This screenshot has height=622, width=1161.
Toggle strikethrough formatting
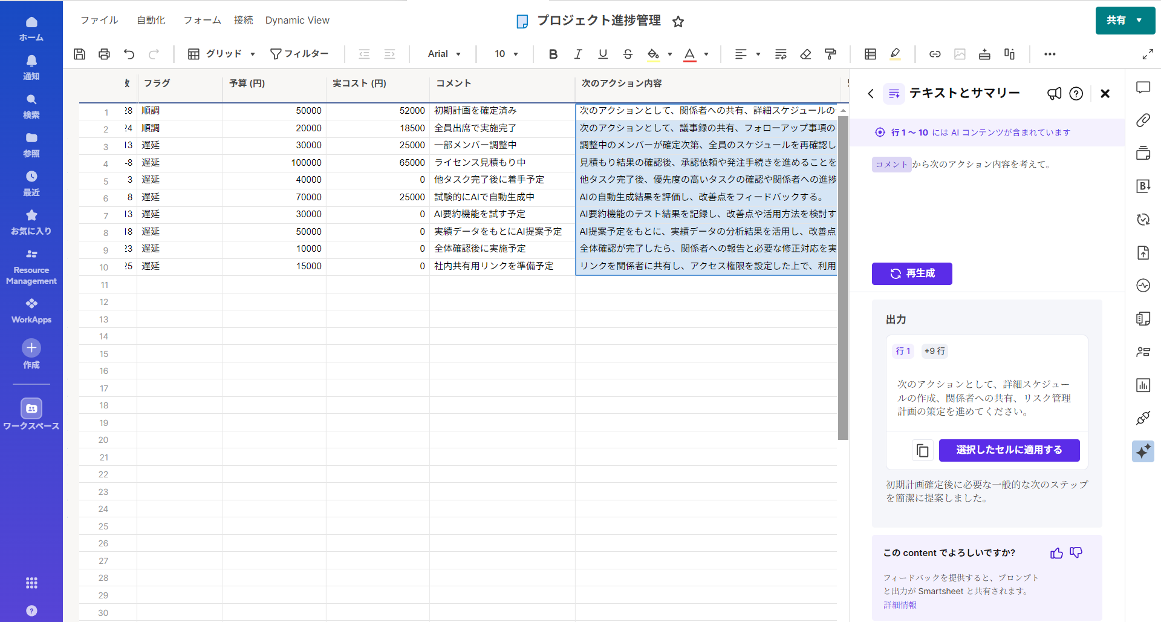(x=628, y=54)
